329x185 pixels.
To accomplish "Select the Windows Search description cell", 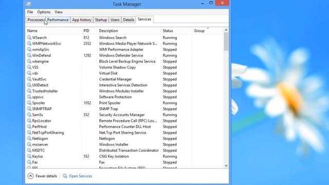I will (113, 38).
